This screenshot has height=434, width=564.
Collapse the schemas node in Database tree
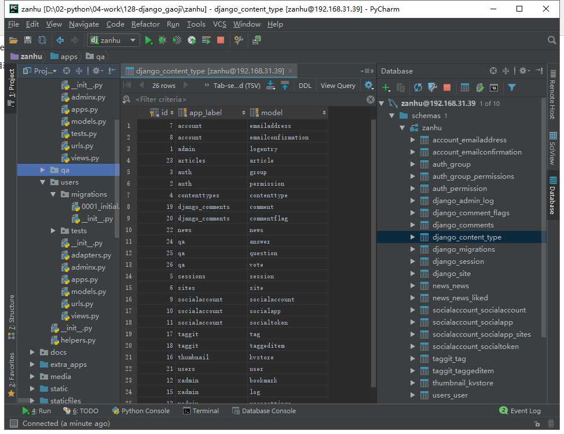392,116
